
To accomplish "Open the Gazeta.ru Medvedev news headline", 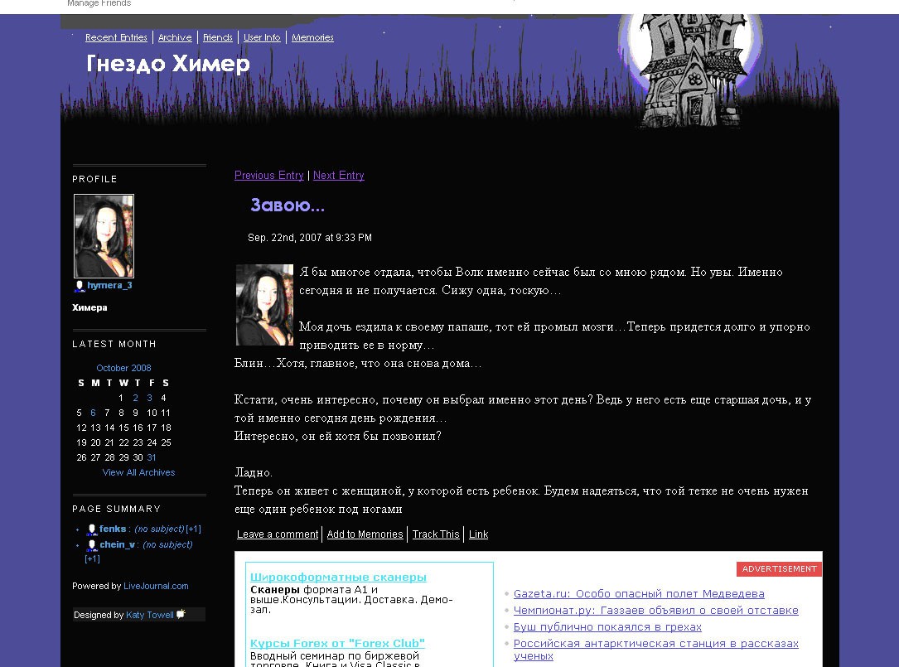I will click(x=638, y=593).
